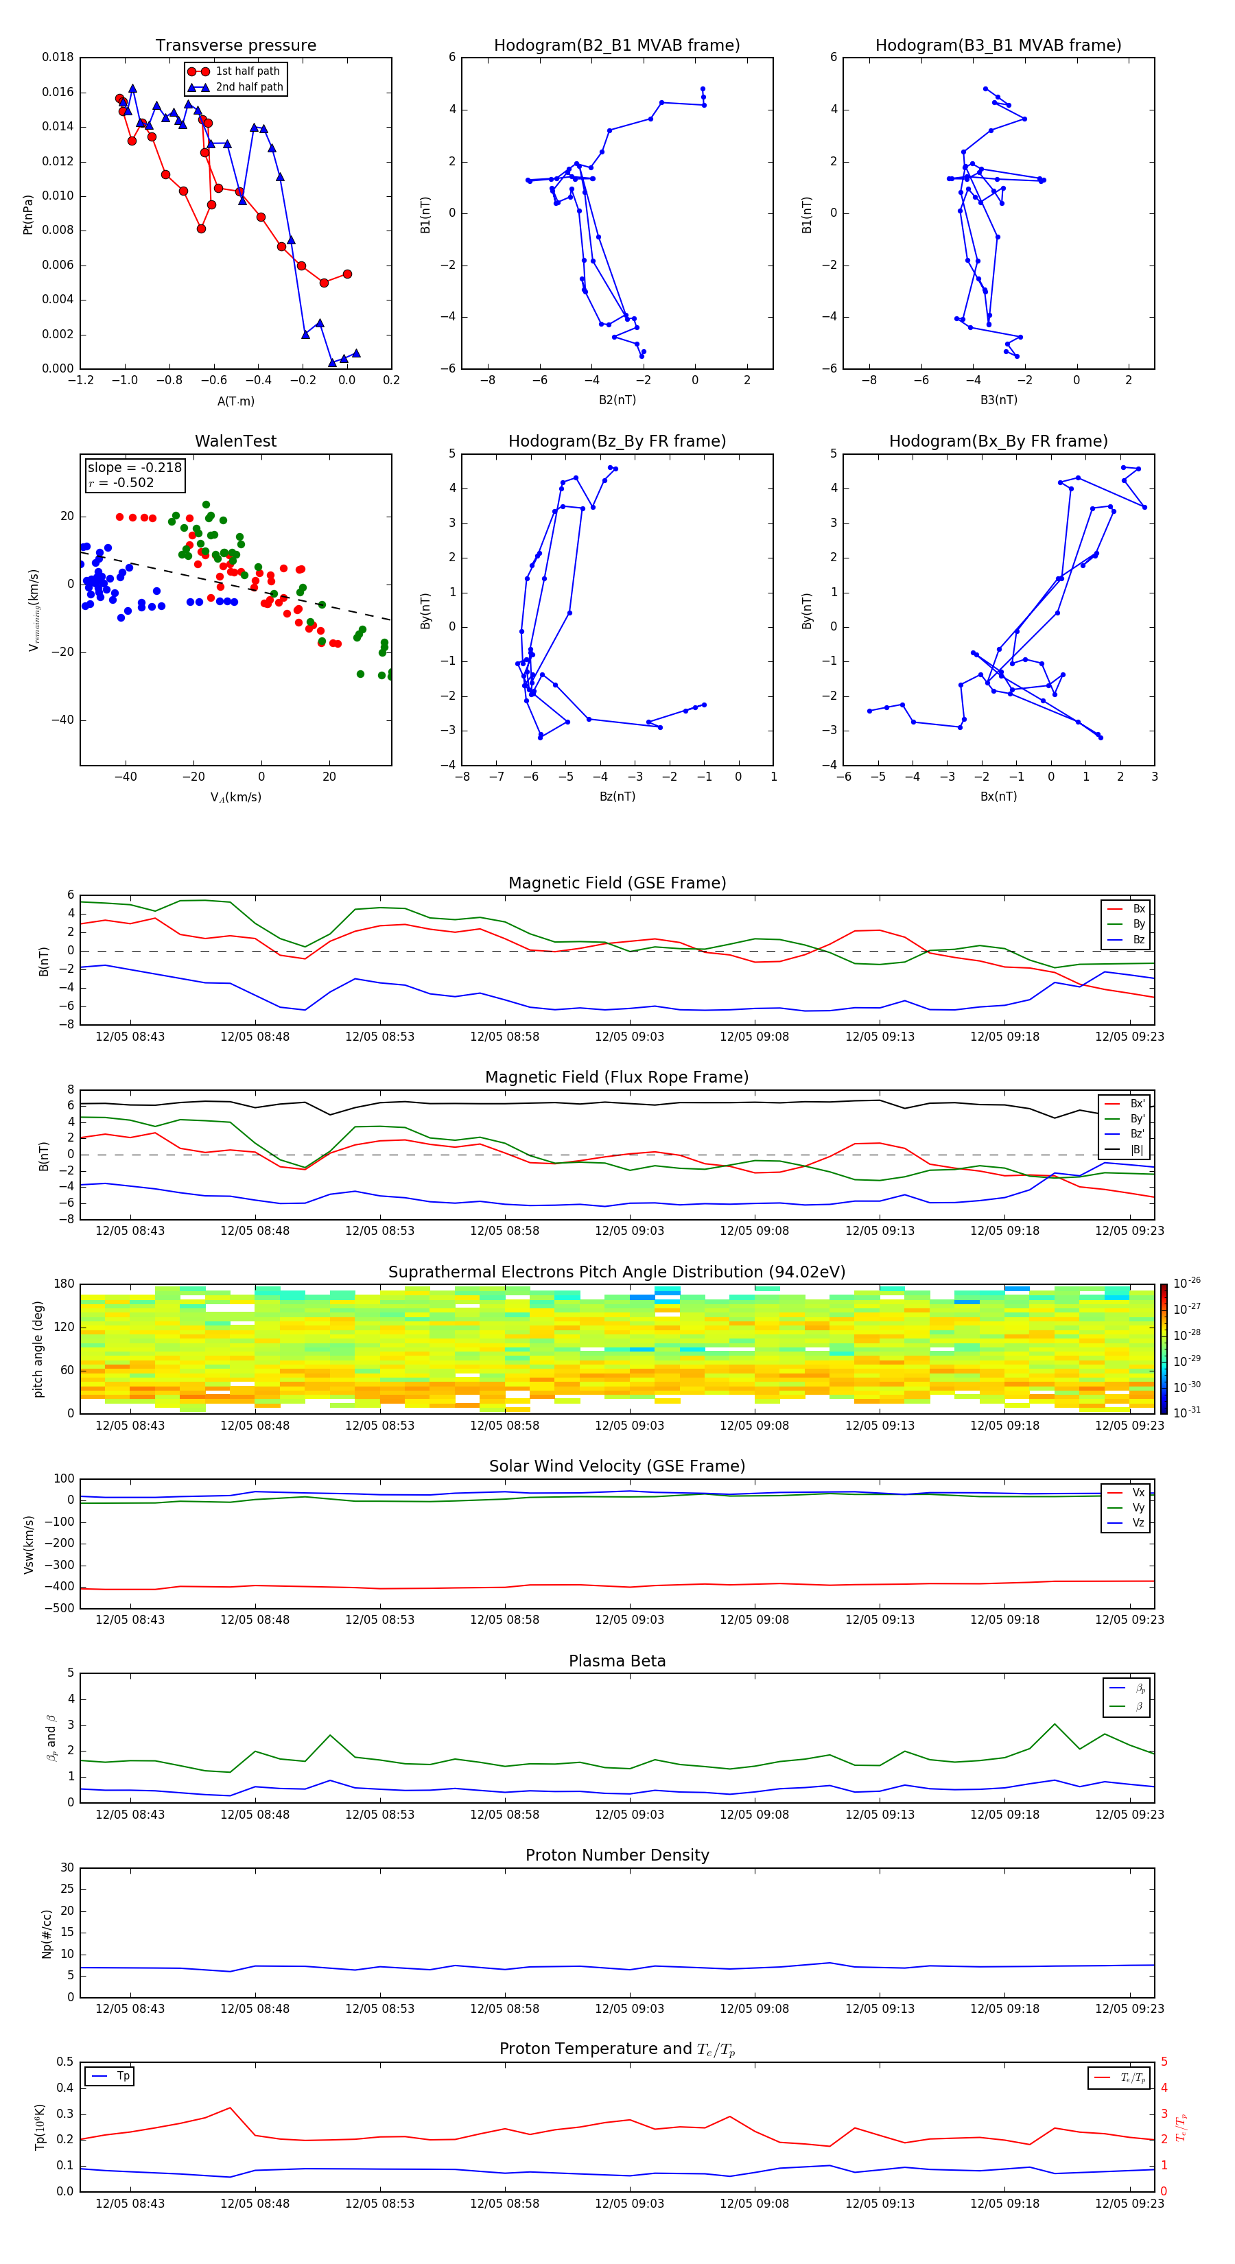The image size is (1235, 2264).
Task: Click the 'Hodogram(Bz_By FR frame)' title
Action: point(617,440)
